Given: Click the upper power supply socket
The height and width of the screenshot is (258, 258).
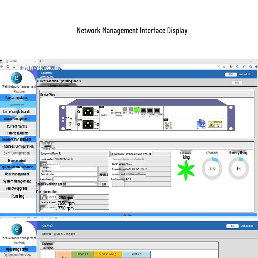Looking at the screenshot, I should 88,112.
